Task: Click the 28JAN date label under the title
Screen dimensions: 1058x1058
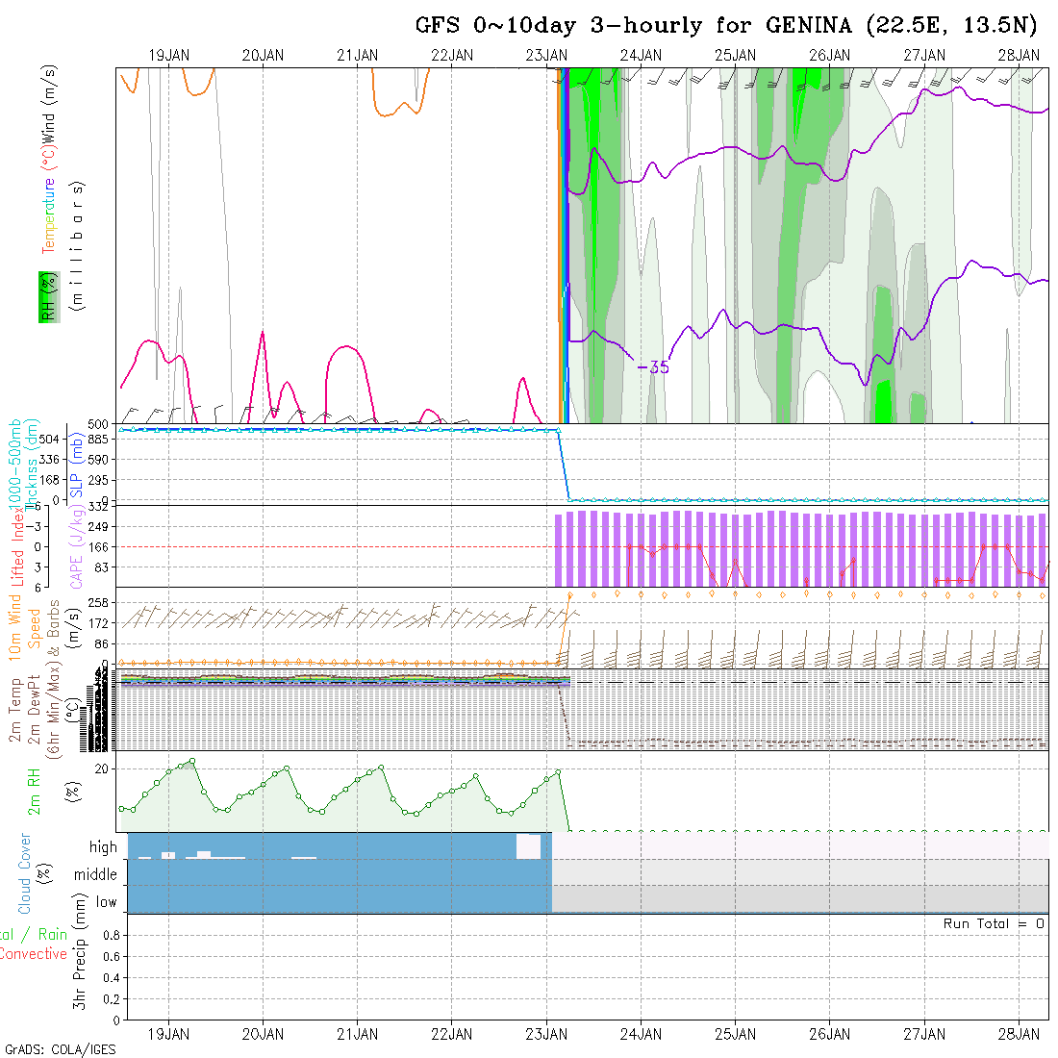Action: tap(1019, 56)
